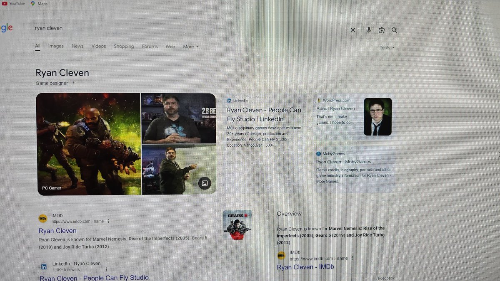Open the image of man in gray shirt
This screenshot has width=500, height=281.
[x=178, y=118]
